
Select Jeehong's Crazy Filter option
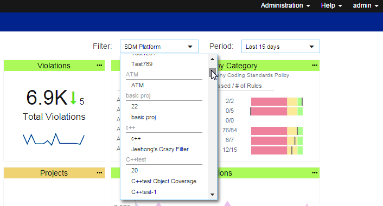coord(160,149)
